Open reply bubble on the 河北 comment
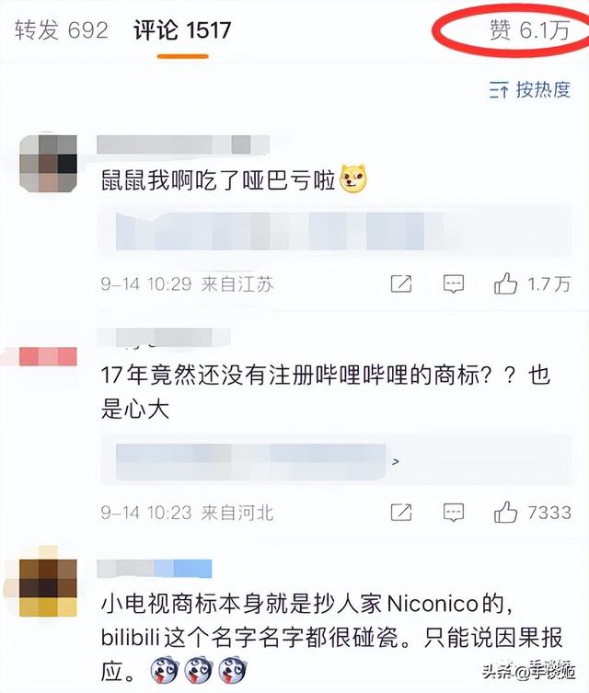 click(x=454, y=513)
